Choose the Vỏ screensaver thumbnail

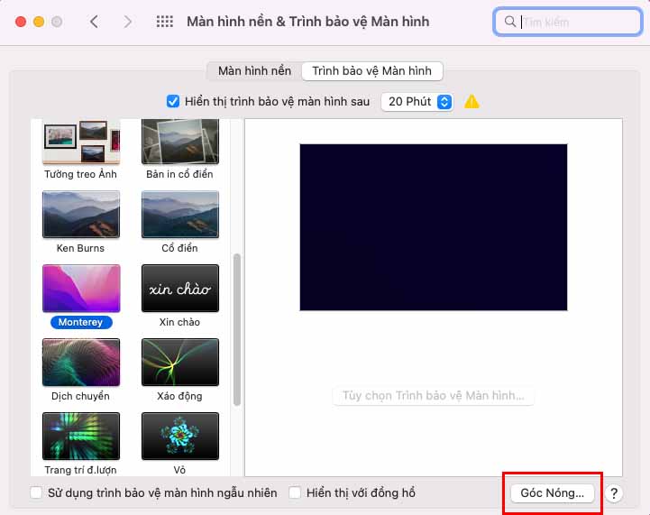(180, 436)
